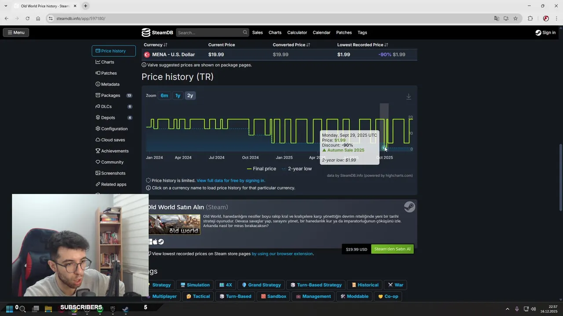Show hidden system tray icons
563x316 pixels.
(507, 309)
